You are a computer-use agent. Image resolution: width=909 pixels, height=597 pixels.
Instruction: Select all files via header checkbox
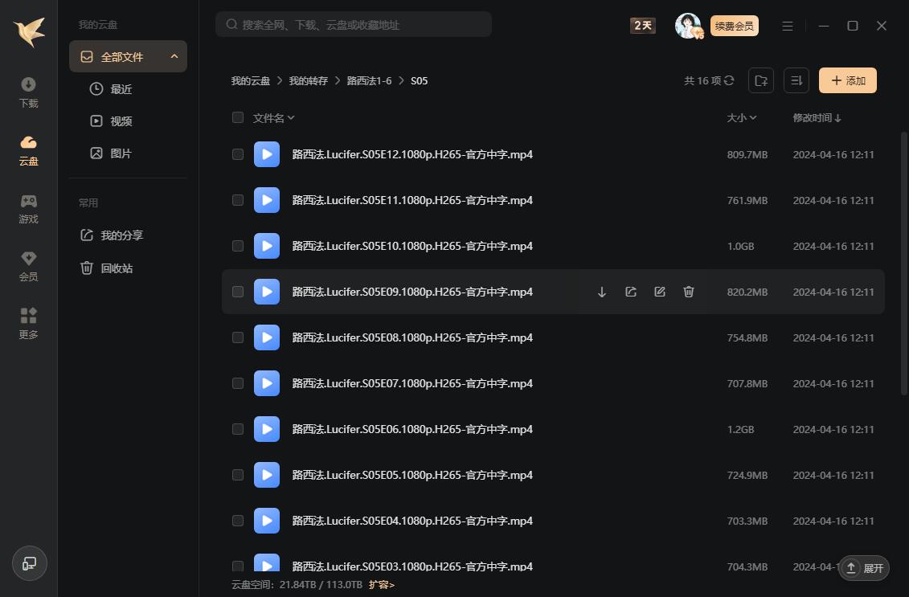[238, 117]
